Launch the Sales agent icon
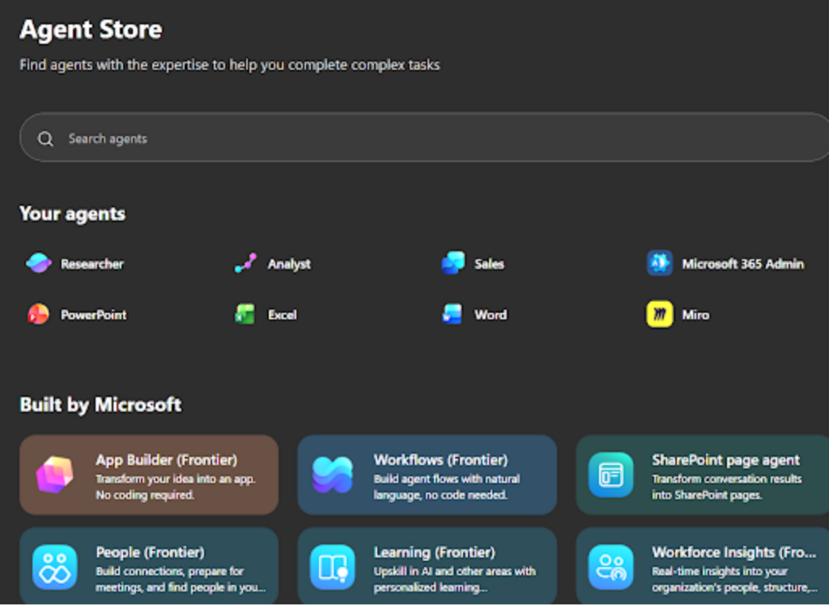The height and width of the screenshot is (605, 829). point(453,263)
